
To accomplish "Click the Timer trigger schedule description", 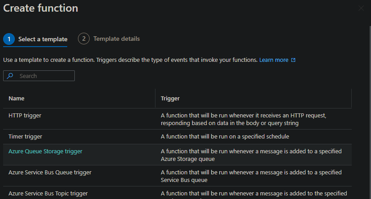I will click(225, 137).
